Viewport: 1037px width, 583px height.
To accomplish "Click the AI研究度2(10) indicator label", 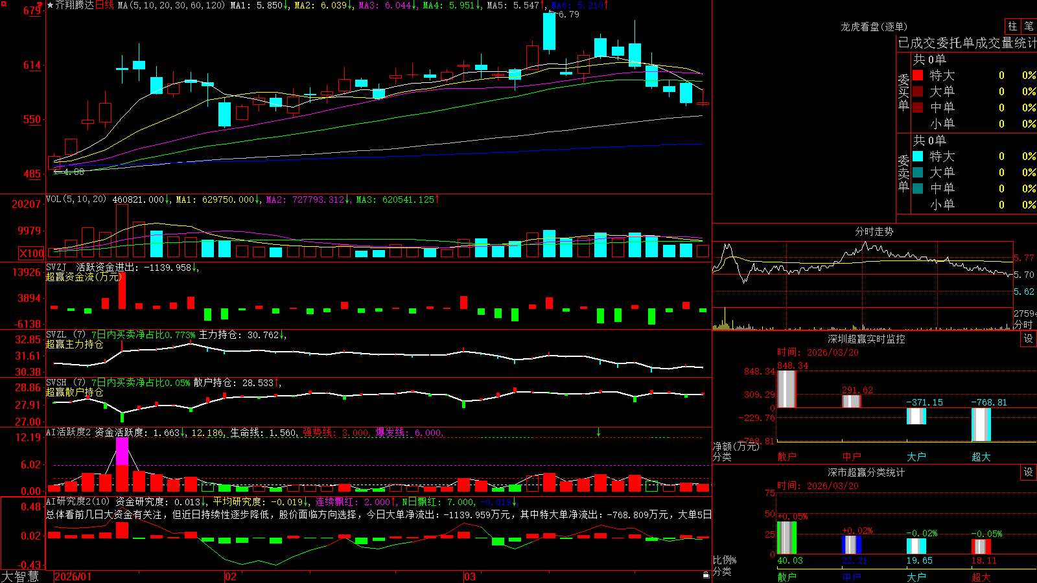I will coord(78,501).
